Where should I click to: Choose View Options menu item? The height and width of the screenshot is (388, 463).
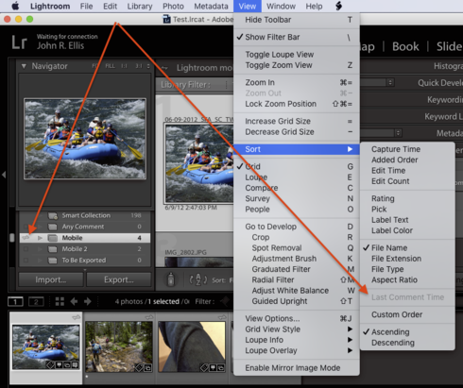pyautogui.click(x=297, y=318)
